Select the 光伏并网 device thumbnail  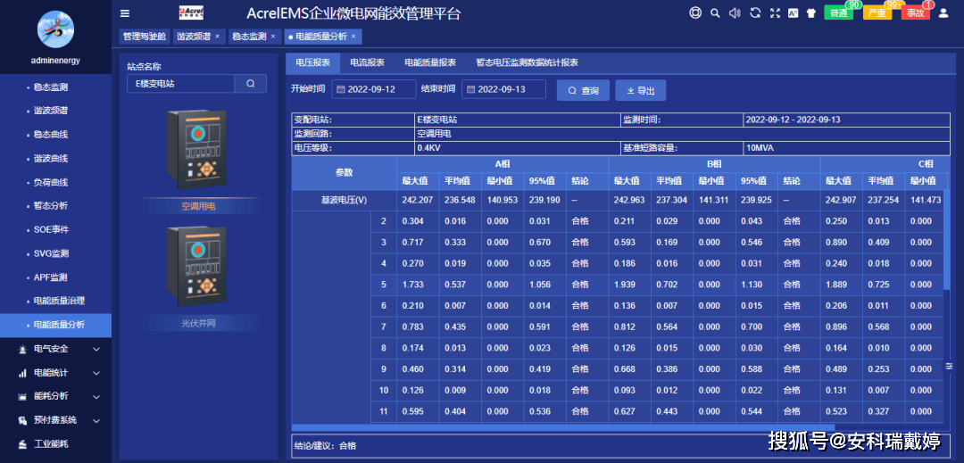(198, 267)
